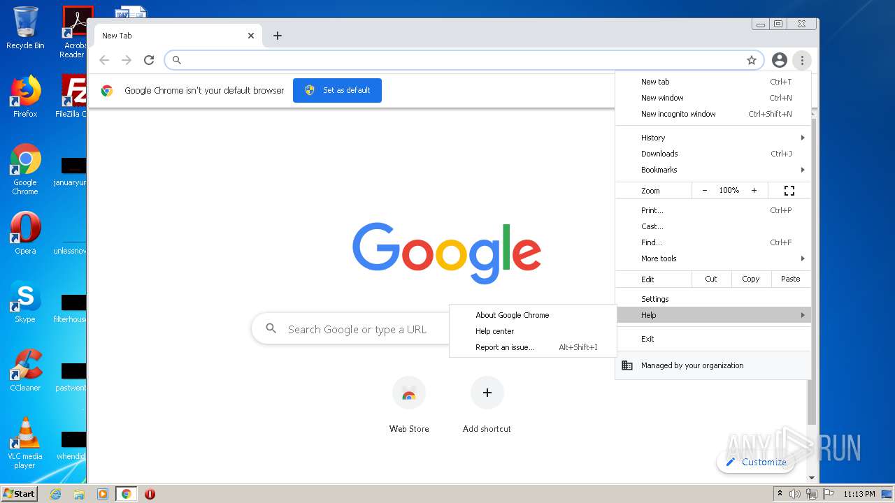The width and height of the screenshot is (895, 503).
Task: Expand History submenu
Action: (713, 138)
